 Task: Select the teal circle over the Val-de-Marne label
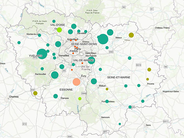91,60
